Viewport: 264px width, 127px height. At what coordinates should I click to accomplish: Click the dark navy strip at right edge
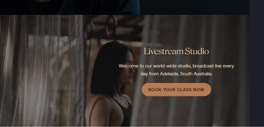pyautogui.click(x=257, y=63)
